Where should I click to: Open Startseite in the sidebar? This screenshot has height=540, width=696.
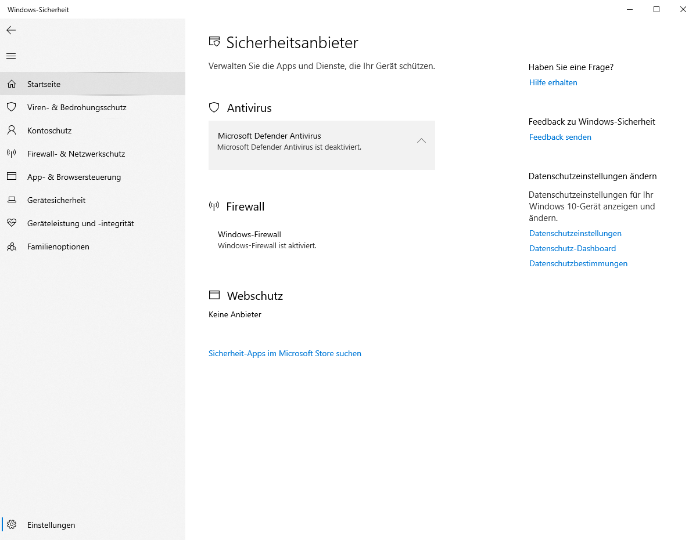pos(93,84)
